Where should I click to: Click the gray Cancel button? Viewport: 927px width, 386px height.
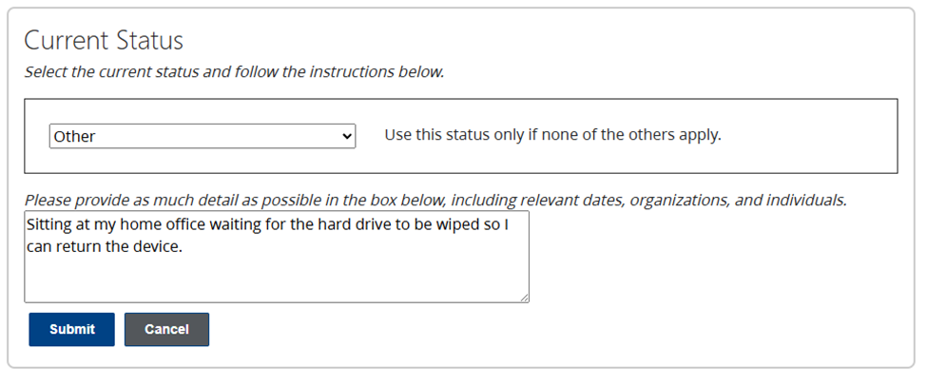click(166, 329)
